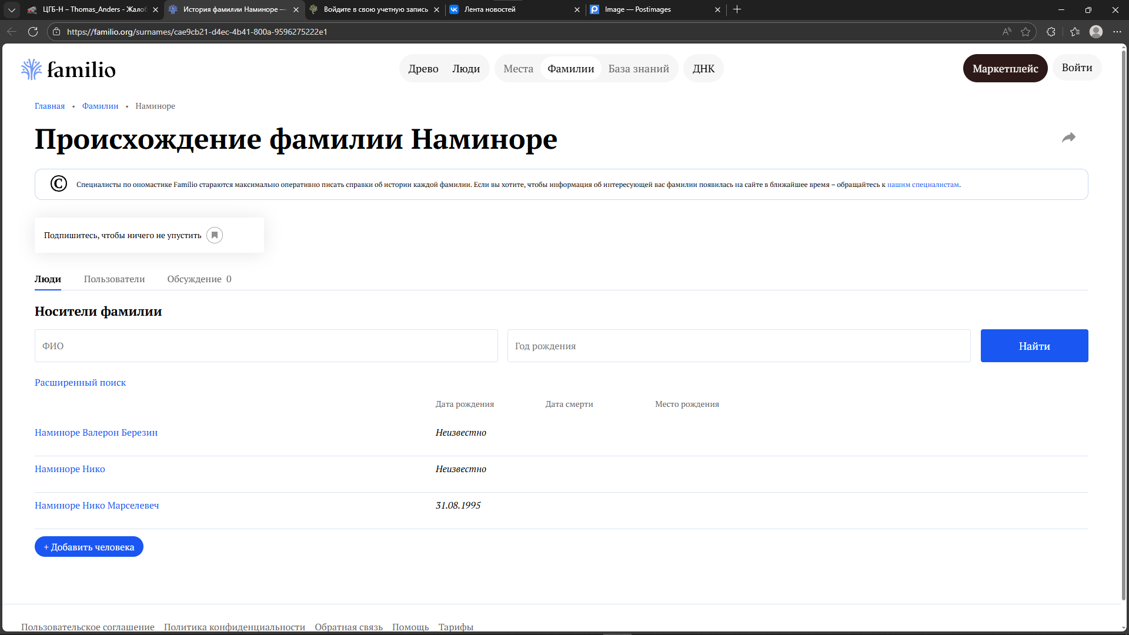The width and height of the screenshot is (1129, 635).
Task: Click the share arrow icon
Action: pos(1068,138)
